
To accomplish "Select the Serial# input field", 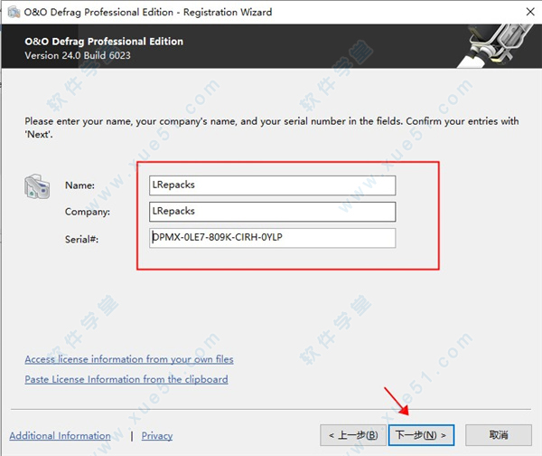I will pos(273,238).
